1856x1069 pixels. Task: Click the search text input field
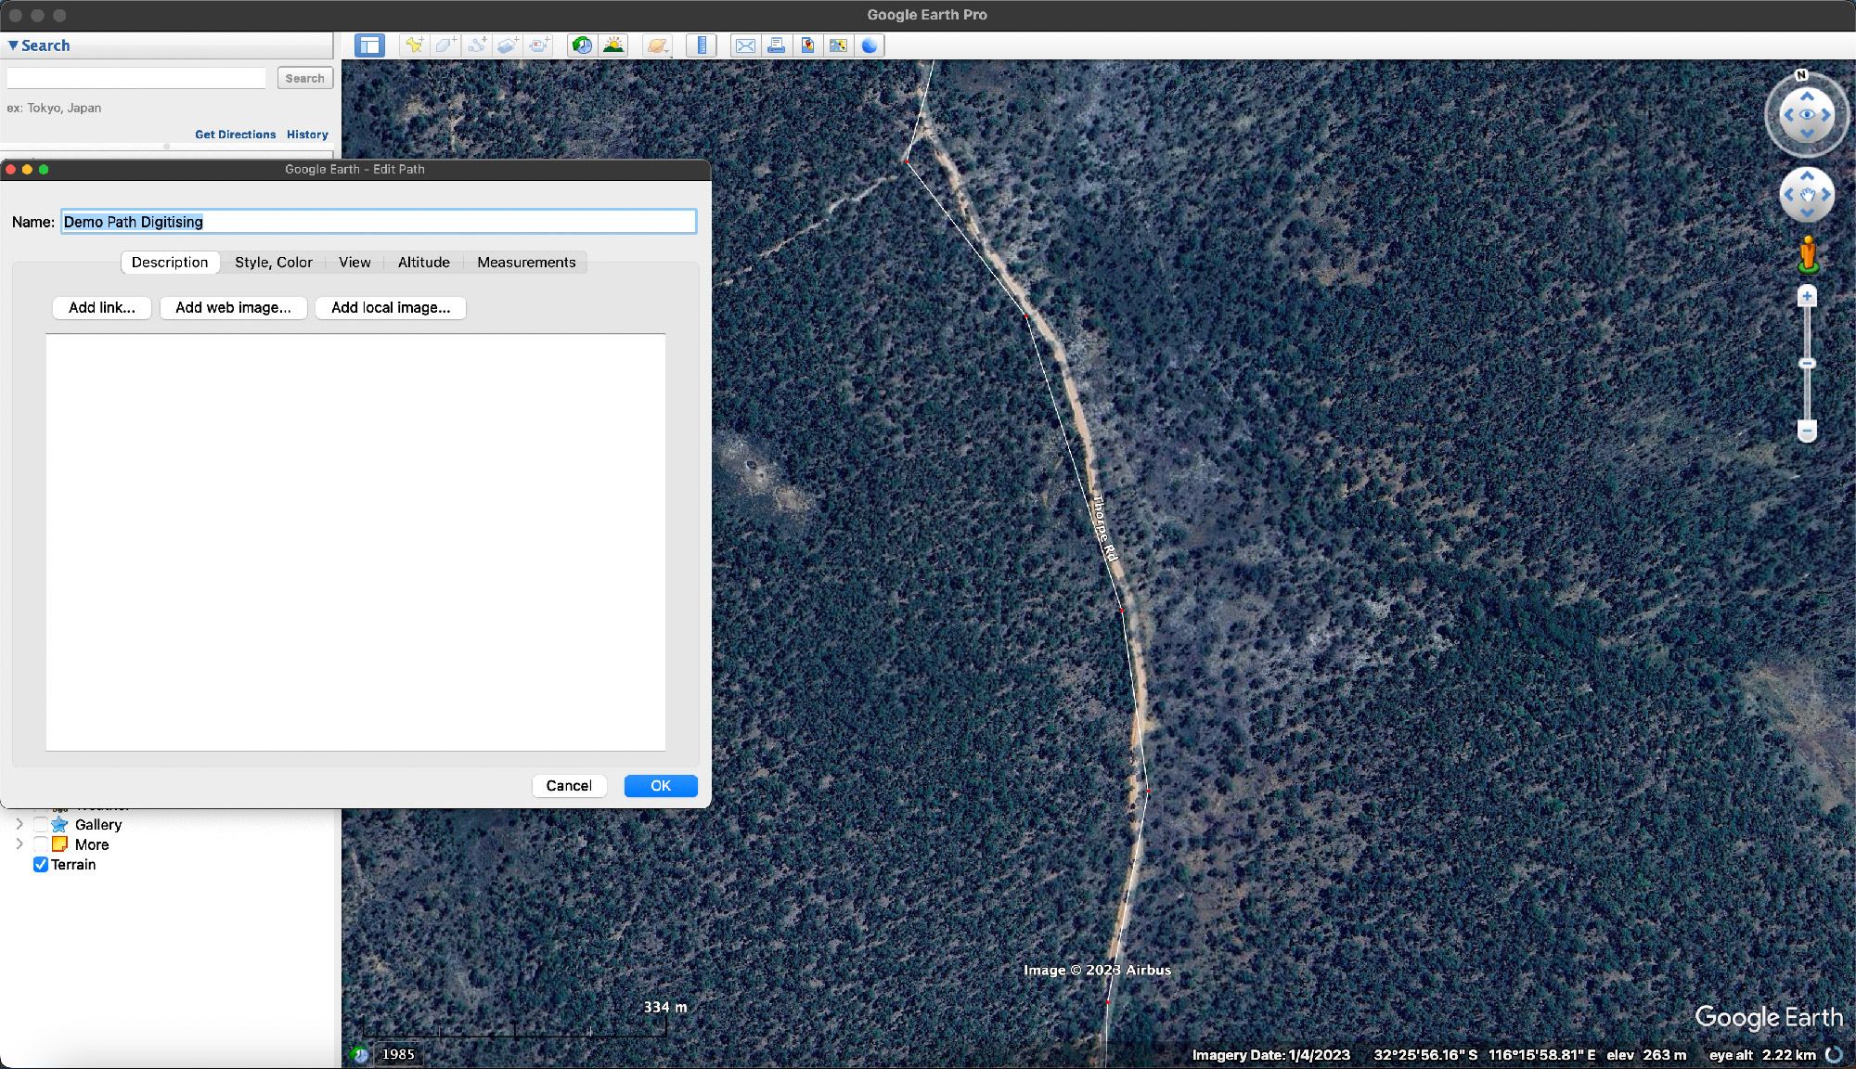pyautogui.click(x=136, y=79)
